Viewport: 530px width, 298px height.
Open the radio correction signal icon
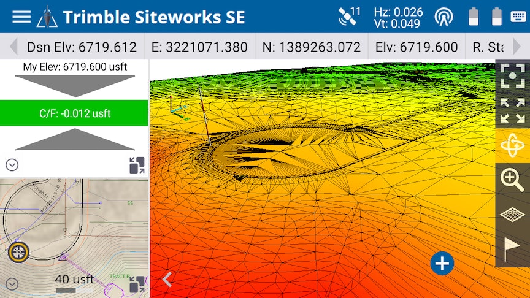(x=444, y=17)
